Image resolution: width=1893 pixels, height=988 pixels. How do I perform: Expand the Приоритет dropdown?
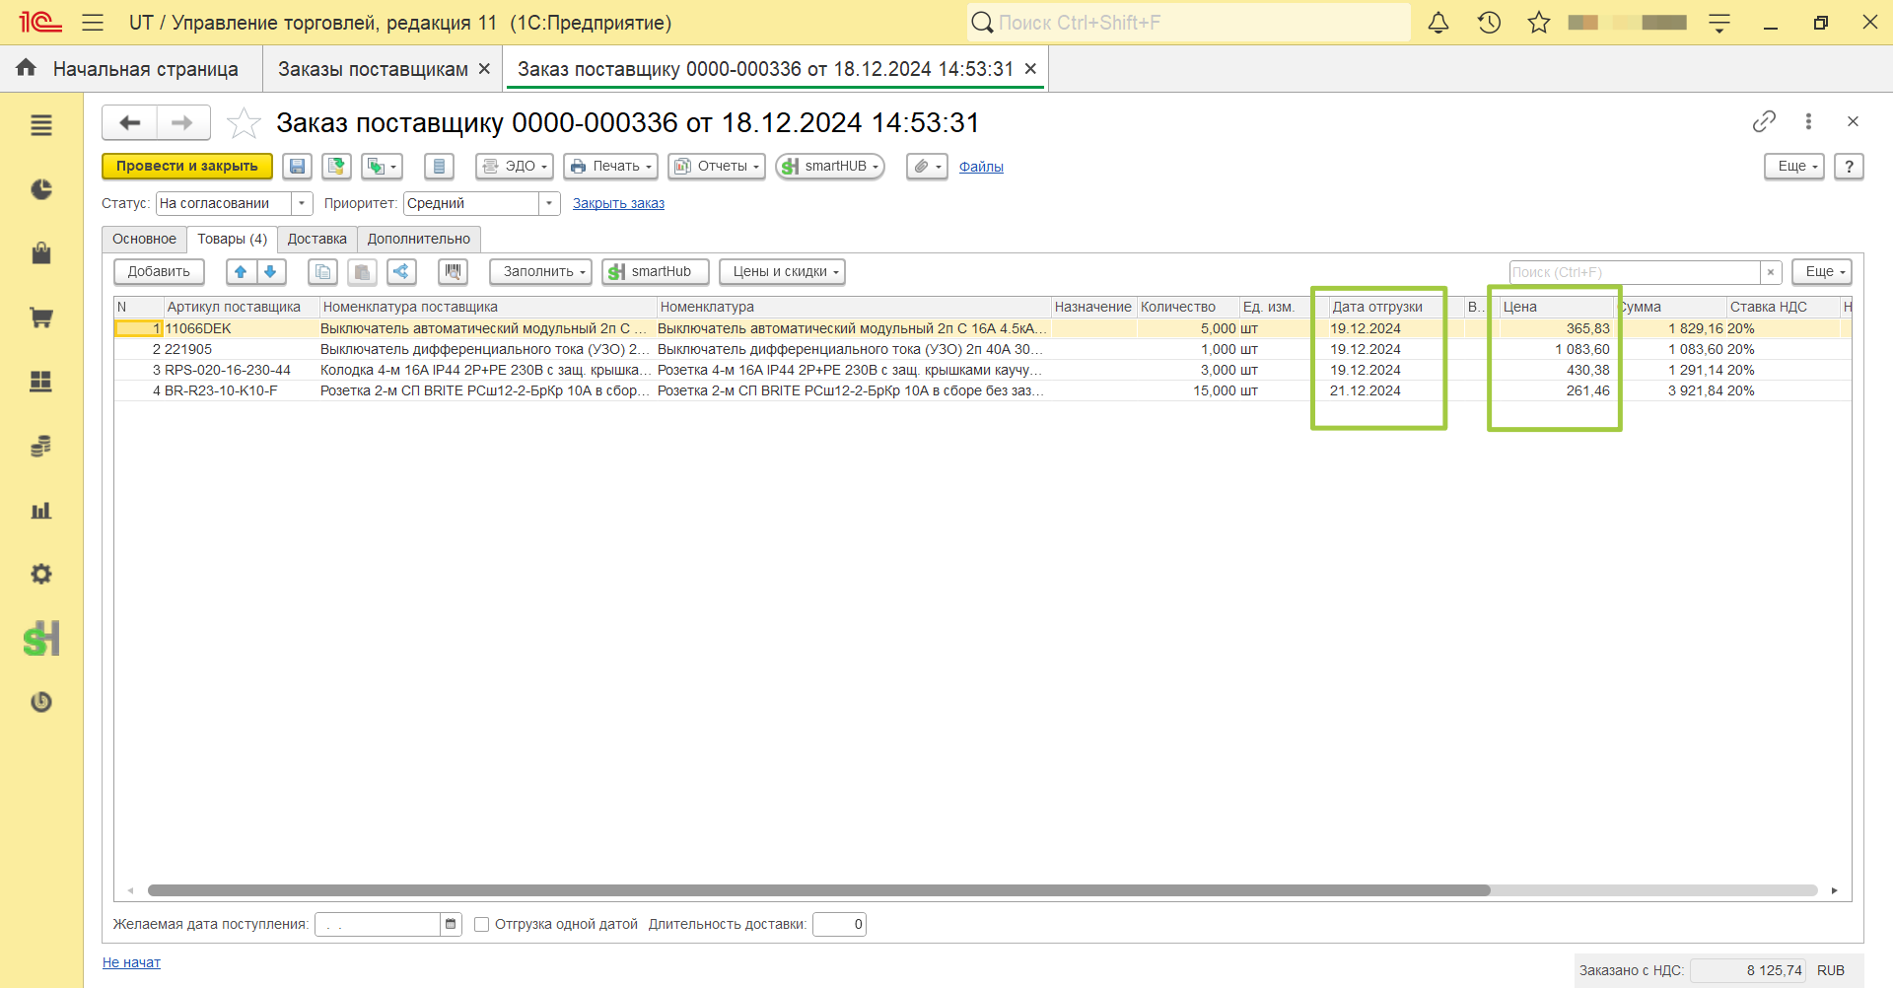pos(549,204)
